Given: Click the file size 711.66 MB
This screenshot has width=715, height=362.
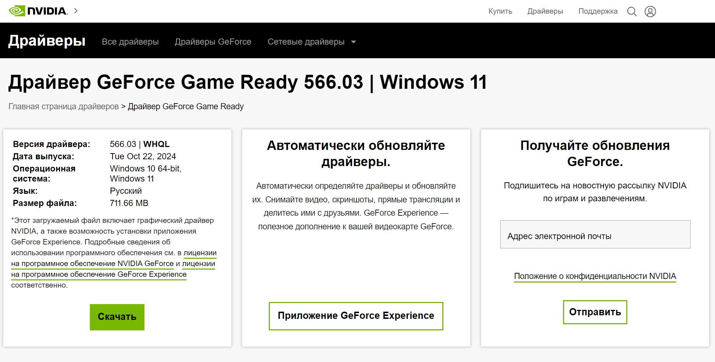Looking at the screenshot, I should [x=129, y=203].
